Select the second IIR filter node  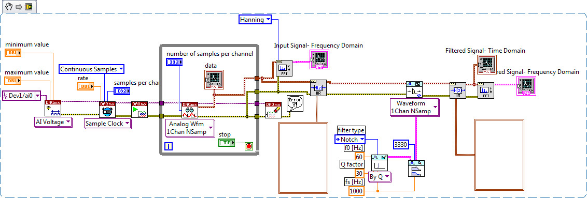pos(457,90)
